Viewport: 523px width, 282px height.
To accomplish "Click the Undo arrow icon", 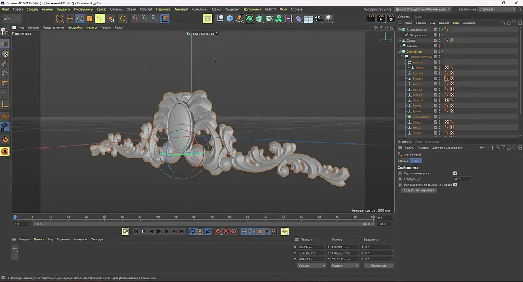I will pos(7,19).
